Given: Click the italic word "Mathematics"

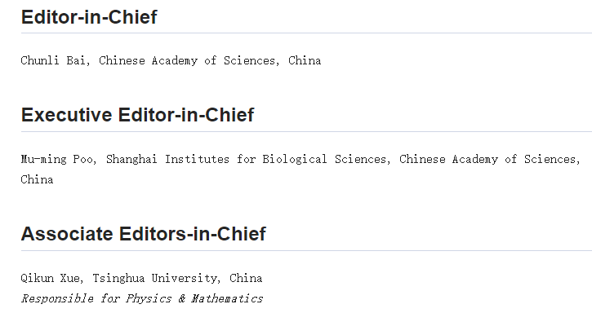Looking at the screenshot, I should click(226, 298).
